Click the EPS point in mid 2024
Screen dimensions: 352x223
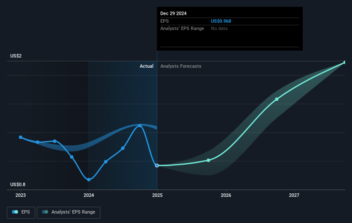(x=123, y=148)
